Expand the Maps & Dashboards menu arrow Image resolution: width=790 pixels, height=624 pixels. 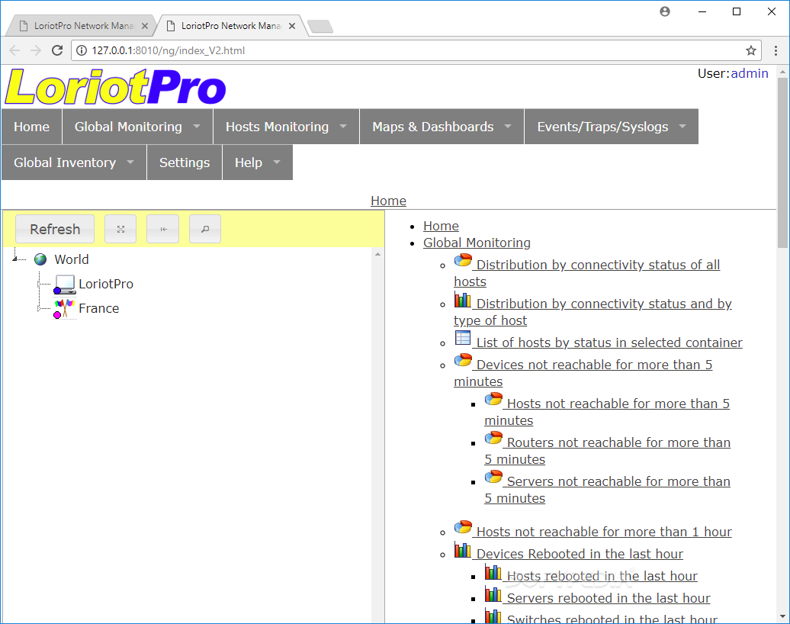pos(508,127)
